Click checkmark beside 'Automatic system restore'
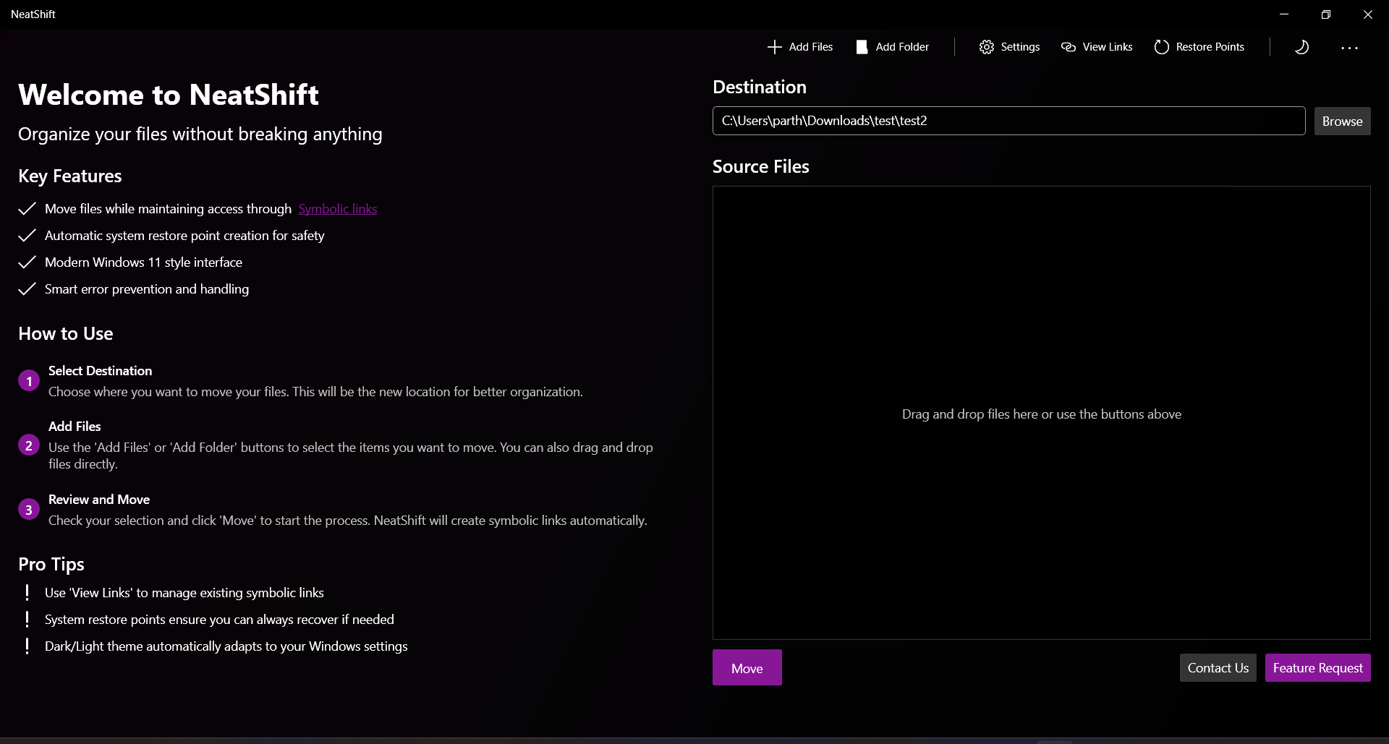 [x=27, y=236]
